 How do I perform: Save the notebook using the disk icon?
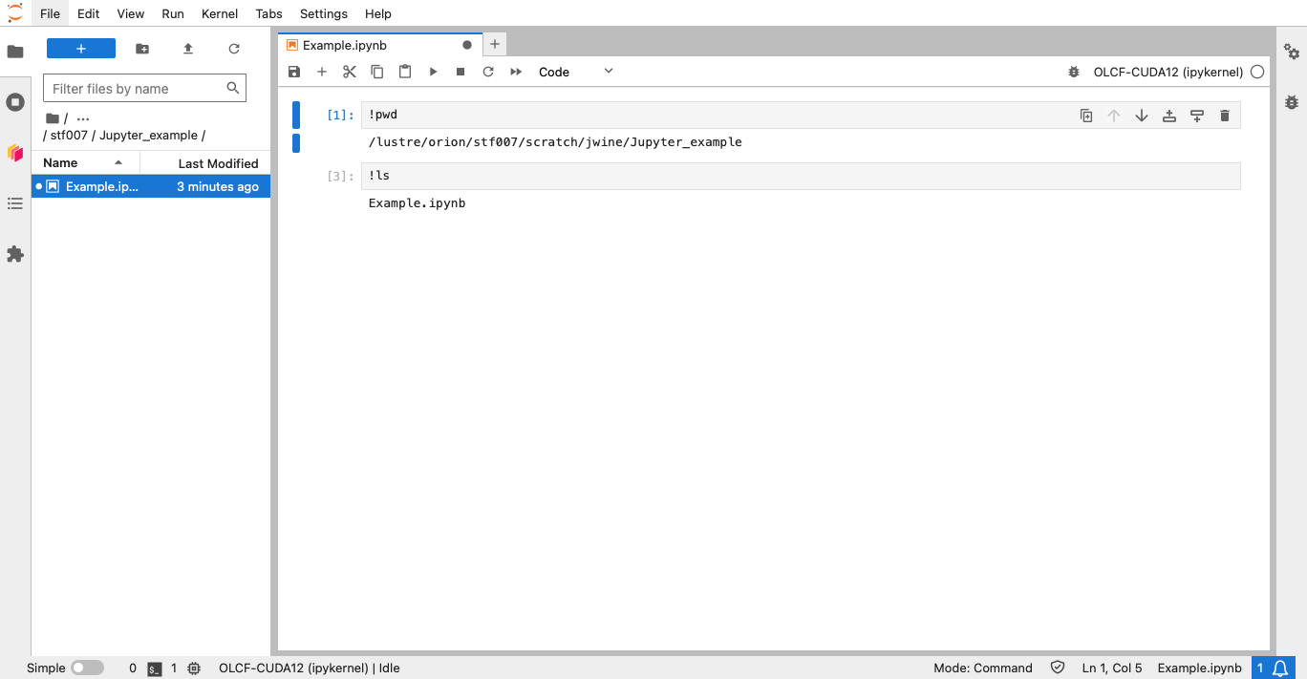[x=294, y=72]
